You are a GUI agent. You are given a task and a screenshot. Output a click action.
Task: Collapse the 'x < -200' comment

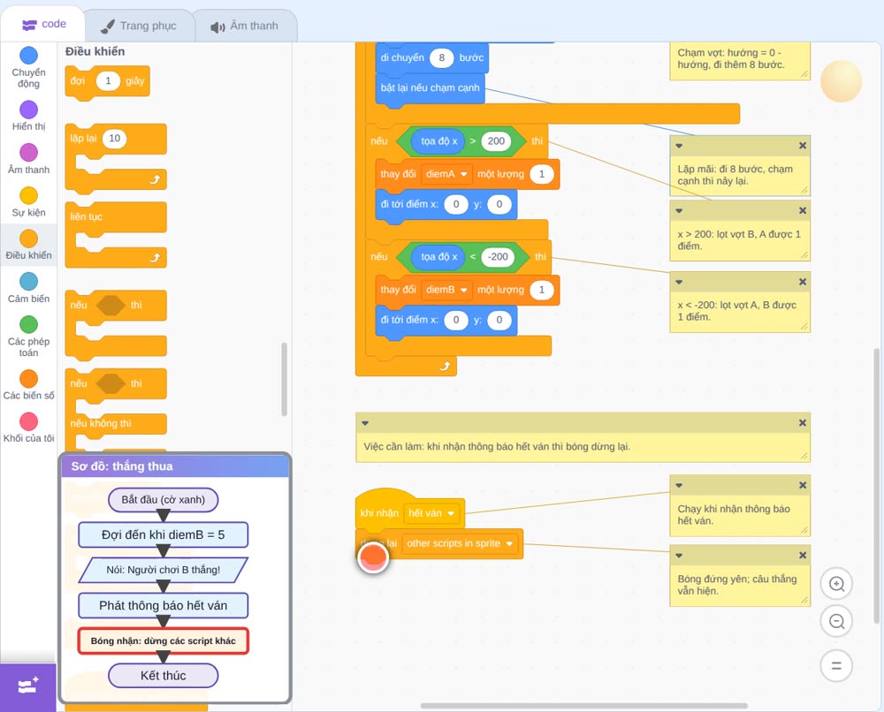tap(679, 282)
